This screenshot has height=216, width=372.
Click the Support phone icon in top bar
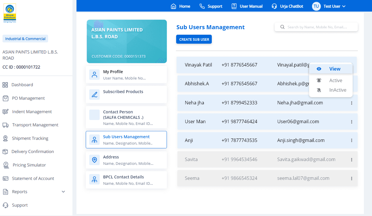coord(202,6)
